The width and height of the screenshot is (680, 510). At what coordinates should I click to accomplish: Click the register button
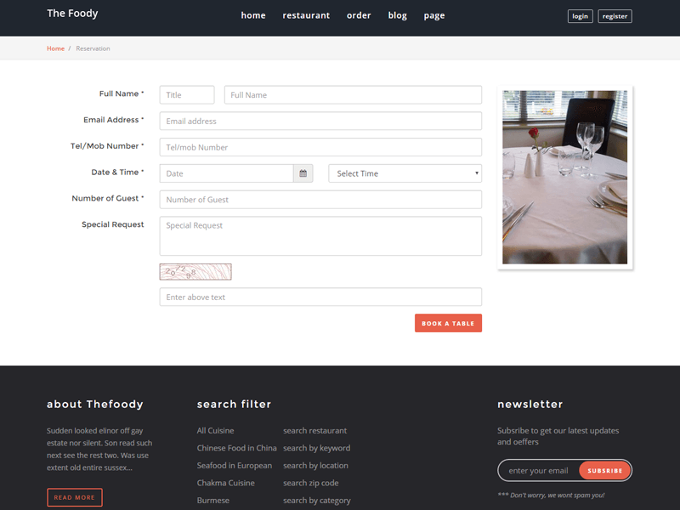point(615,16)
